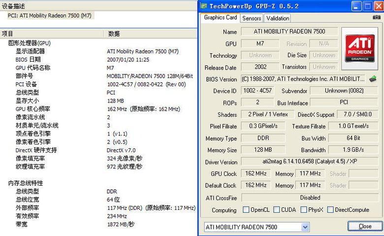The width and height of the screenshot is (384, 236).
Task: Tick the DirectCompute checkbox
Action: pyautogui.click(x=330, y=209)
